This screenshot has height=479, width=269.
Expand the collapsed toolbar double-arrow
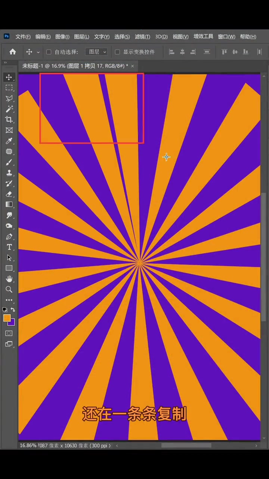tap(5, 62)
